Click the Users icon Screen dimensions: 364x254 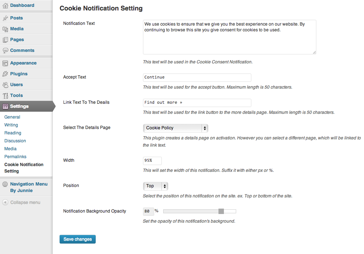5,85
